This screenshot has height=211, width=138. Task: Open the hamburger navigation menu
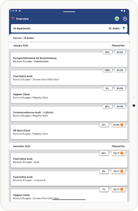coord(13,18)
